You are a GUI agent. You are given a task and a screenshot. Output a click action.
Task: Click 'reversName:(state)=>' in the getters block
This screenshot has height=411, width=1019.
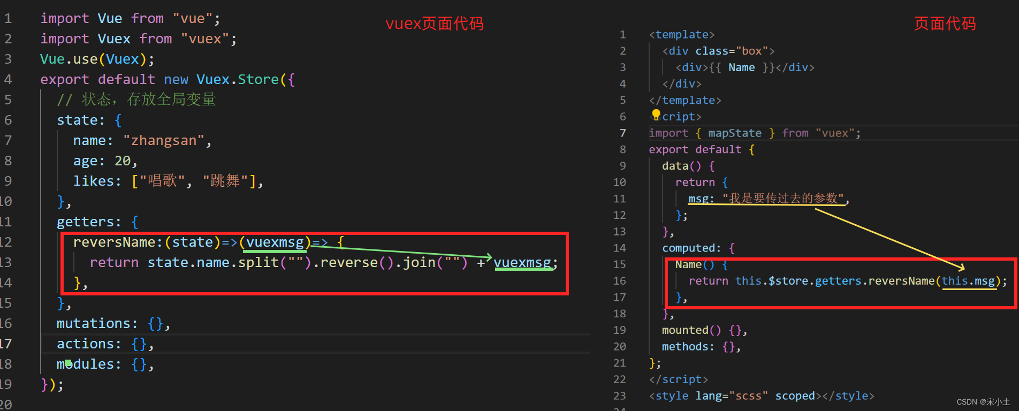point(155,242)
